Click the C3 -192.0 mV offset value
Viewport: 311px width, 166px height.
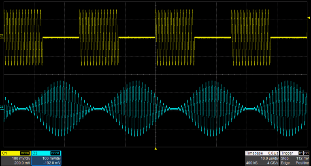tap(51, 163)
